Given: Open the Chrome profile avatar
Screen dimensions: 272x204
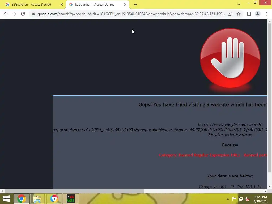Looking at the screenshot, I should 258,14.
